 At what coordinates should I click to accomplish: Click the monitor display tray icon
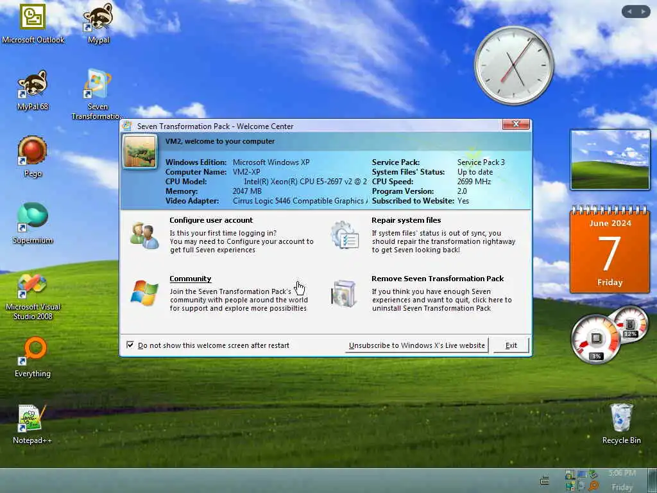[581, 474]
